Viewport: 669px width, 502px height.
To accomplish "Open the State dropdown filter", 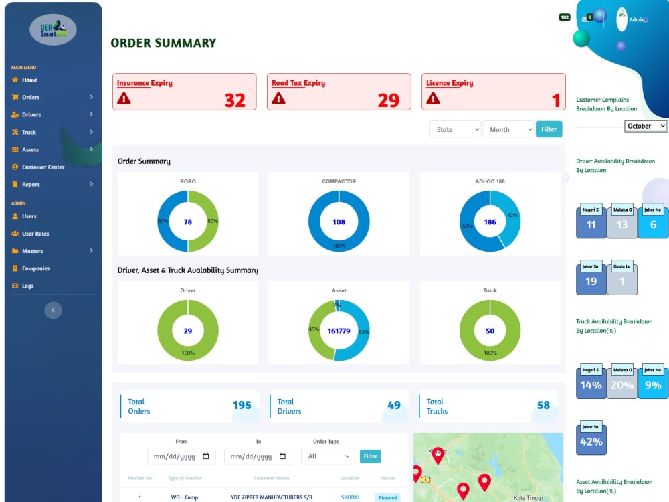I will click(455, 129).
